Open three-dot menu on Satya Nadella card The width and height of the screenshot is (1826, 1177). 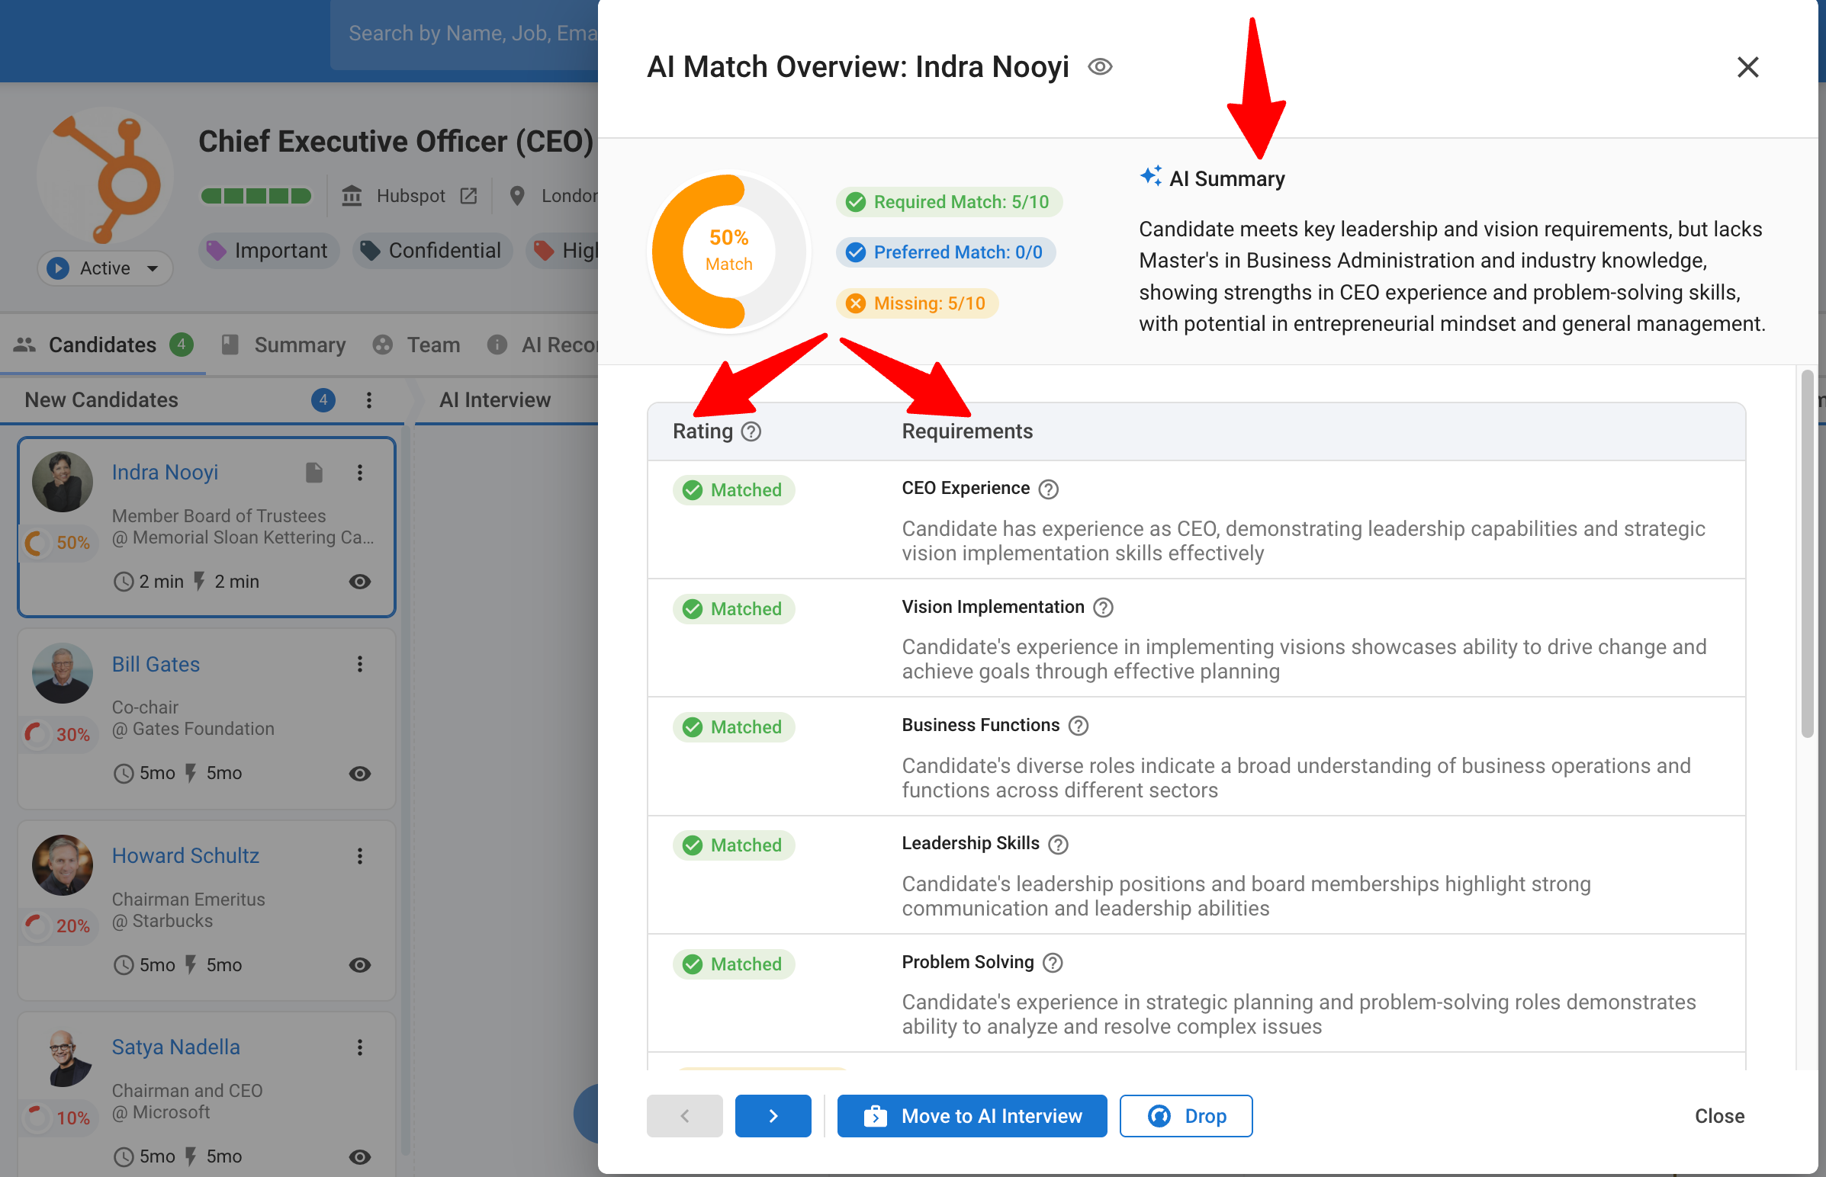(x=359, y=1048)
